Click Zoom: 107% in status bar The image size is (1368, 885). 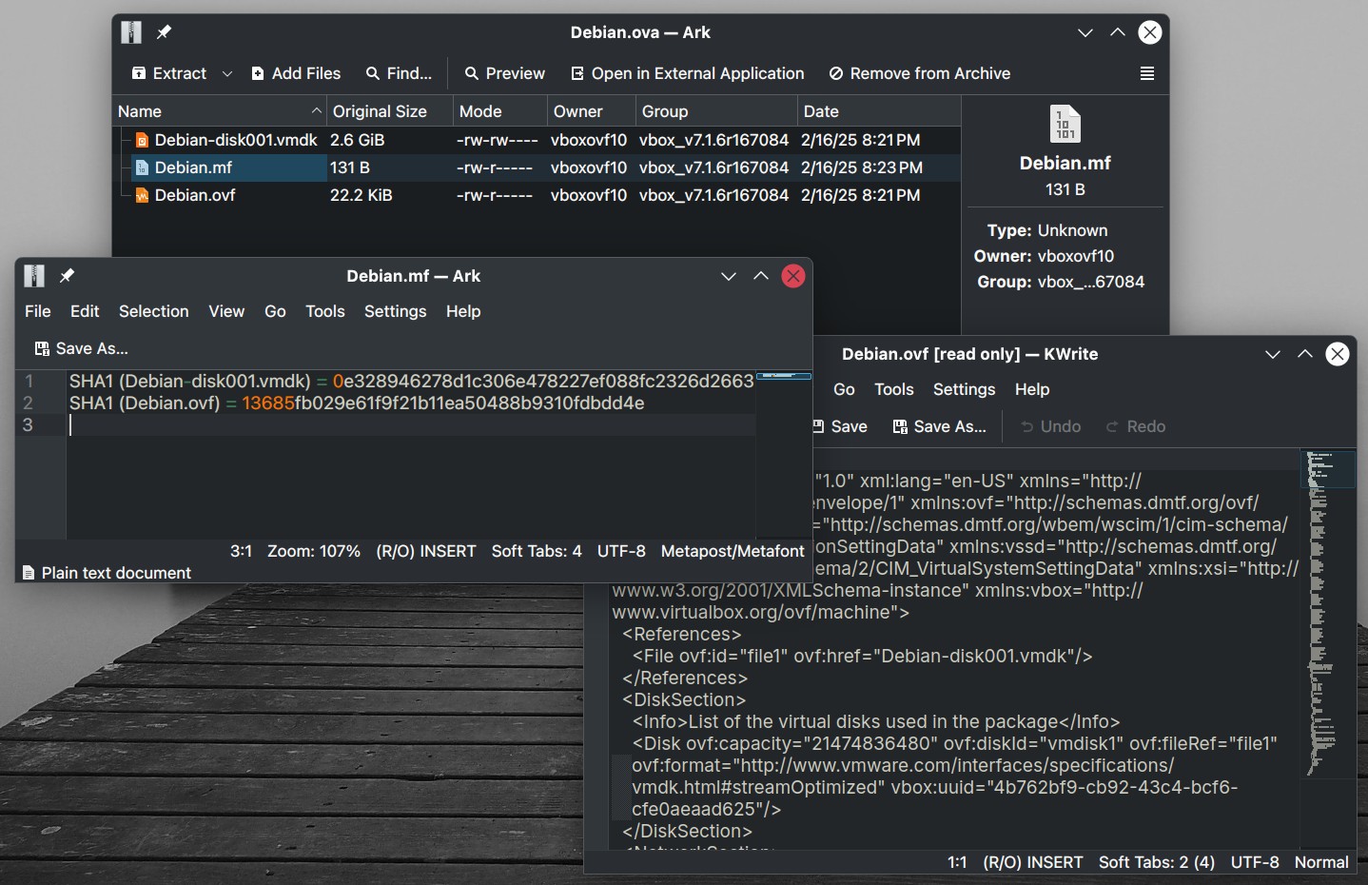[x=314, y=551]
